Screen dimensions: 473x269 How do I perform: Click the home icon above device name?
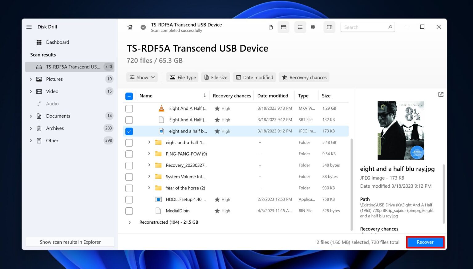[130, 27]
